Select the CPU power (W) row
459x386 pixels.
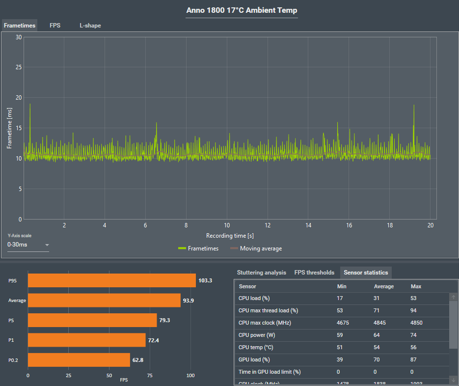(342, 335)
